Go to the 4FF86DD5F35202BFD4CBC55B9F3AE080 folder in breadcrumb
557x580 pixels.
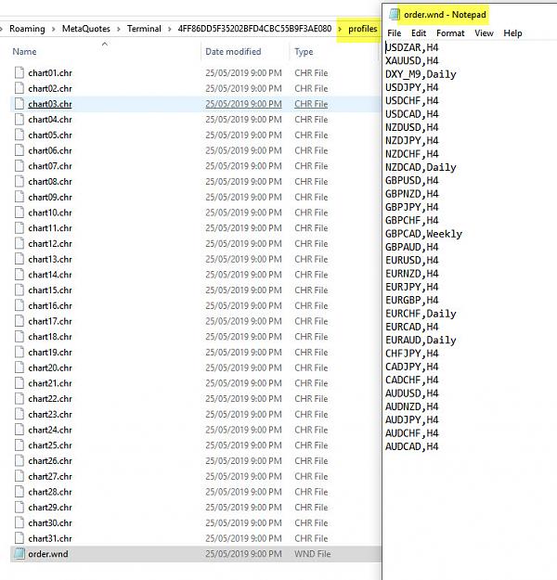pyautogui.click(x=254, y=29)
